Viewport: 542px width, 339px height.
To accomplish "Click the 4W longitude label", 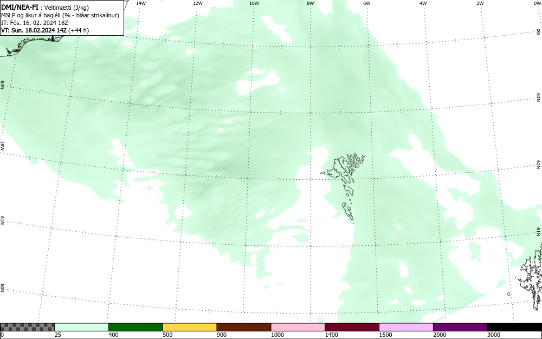I will pyautogui.click(x=423, y=3).
